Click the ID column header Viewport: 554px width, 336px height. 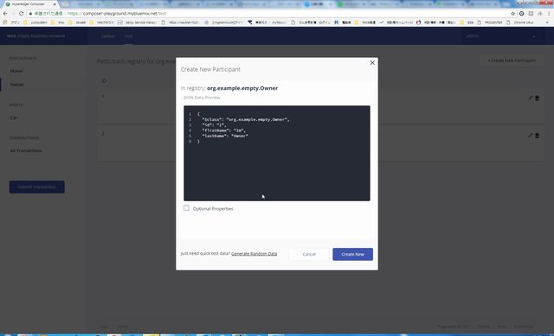(x=104, y=81)
